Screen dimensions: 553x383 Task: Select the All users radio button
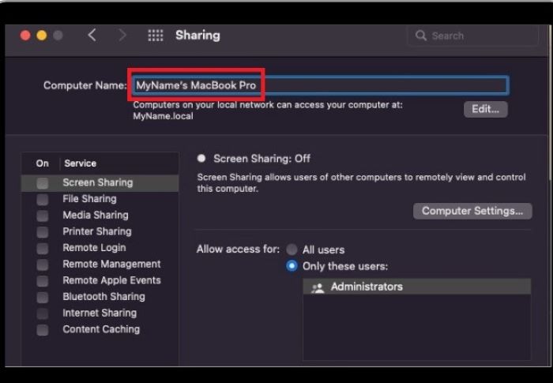click(x=292, y=250)
